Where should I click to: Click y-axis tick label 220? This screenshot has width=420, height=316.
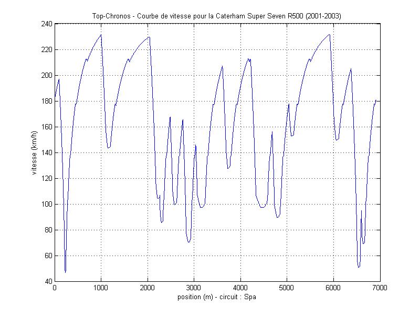[x=47, y=49]
